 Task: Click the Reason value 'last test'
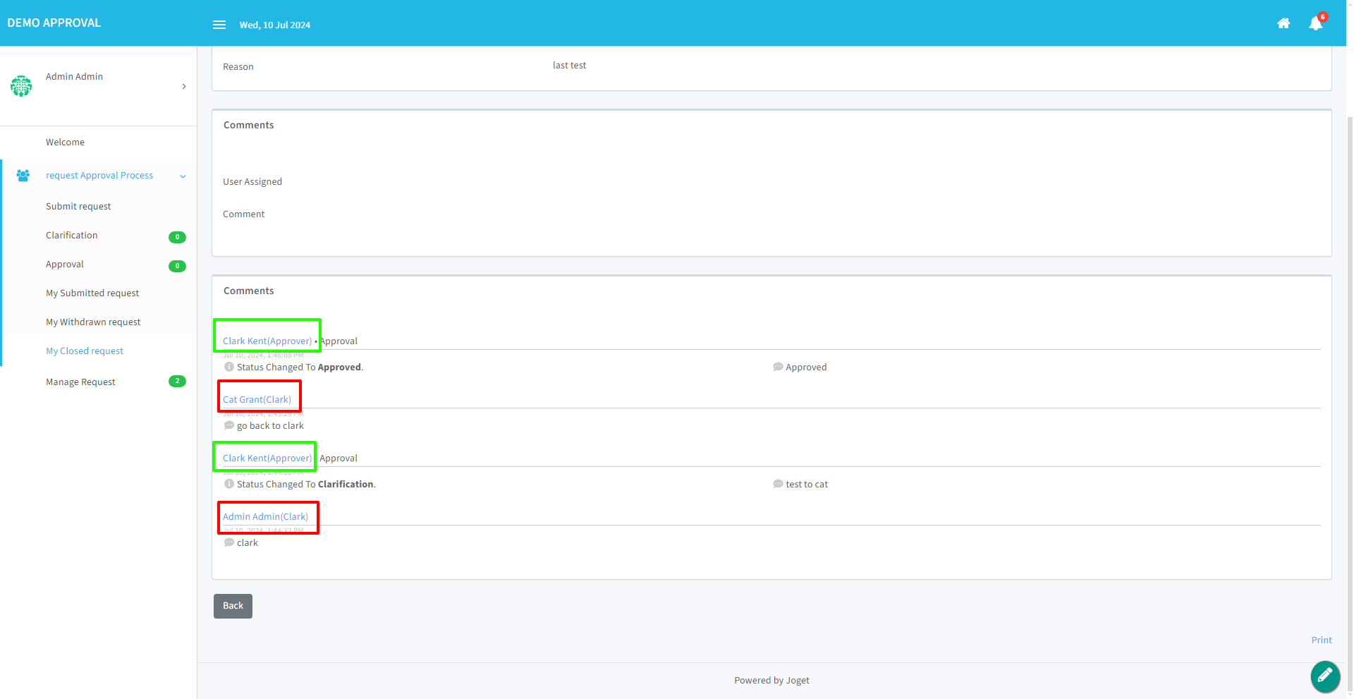click(x=569, y=66)
